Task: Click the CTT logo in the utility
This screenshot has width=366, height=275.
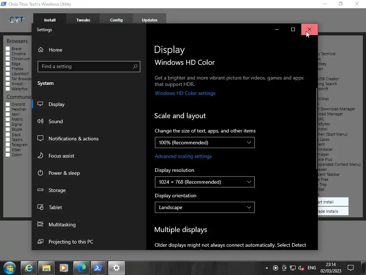Action: tap(16, 20)
